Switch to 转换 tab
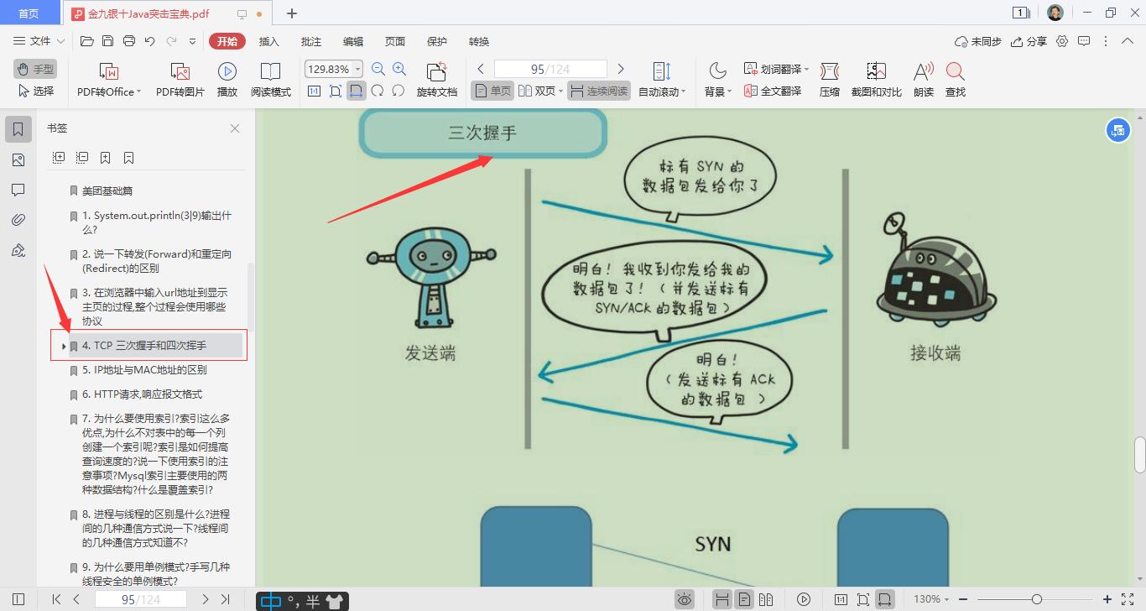Screen dimensions: 1146x611 pos(479,41)
